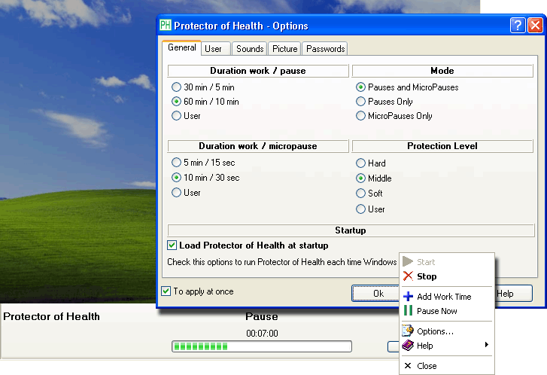
Task: Click the Help button in Options dialog
Action: [x=513, y=293]
